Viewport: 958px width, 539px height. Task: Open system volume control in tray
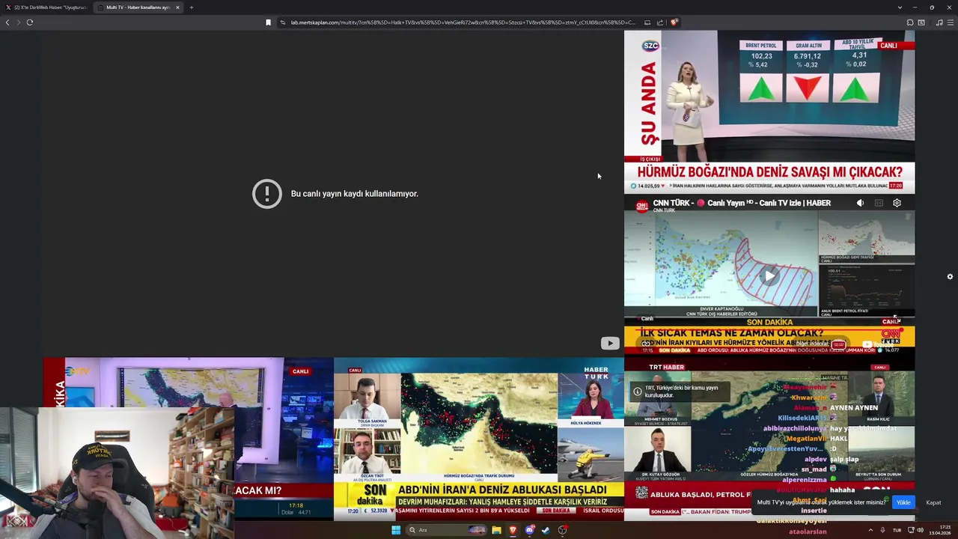click(x=921, y=530)
